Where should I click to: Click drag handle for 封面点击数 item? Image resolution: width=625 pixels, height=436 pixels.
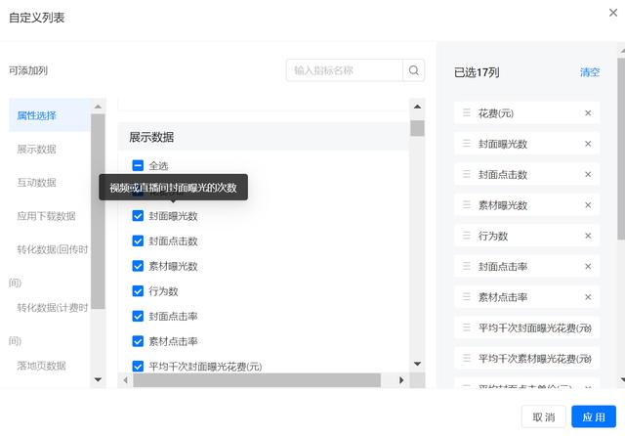point(467,175)
